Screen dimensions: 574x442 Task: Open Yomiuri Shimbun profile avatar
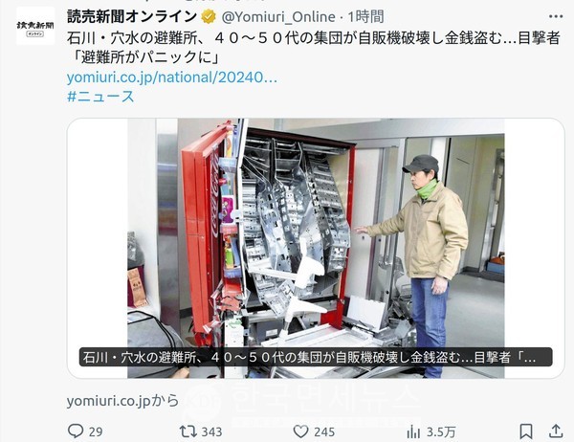(35, 27)
